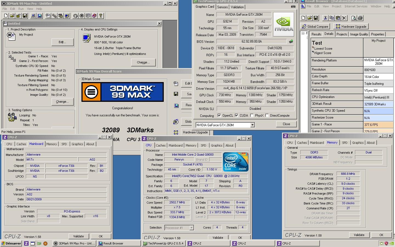Click Print icon in Result Browser toolbar

[360, 18]
